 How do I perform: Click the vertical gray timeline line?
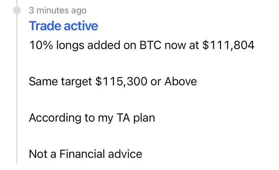17,89
